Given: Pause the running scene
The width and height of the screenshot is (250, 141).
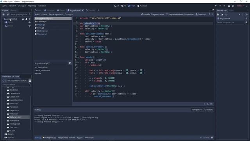Looking at the screenshot, I should [x=220, y=6].
